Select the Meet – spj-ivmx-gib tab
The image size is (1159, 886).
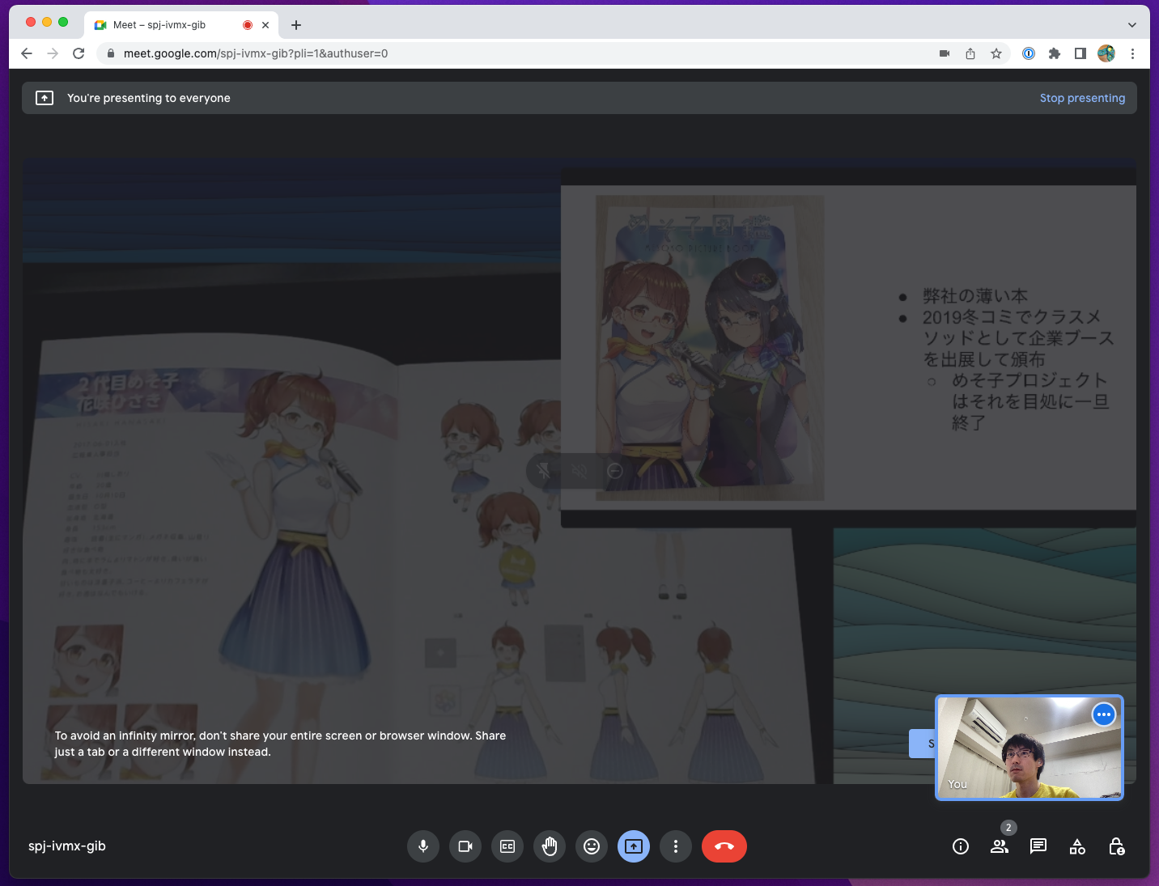(x=181, y=25)
